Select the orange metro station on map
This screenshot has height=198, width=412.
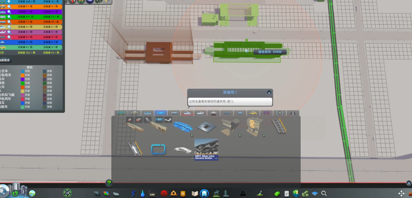pos(159,52)
